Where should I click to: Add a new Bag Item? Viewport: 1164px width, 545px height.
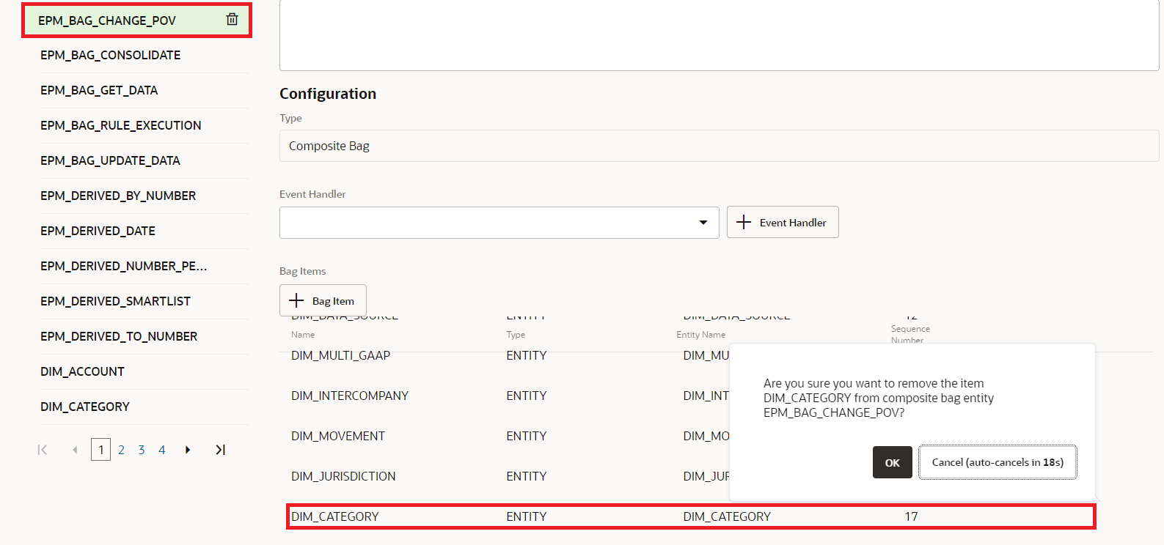coord(323,301)
